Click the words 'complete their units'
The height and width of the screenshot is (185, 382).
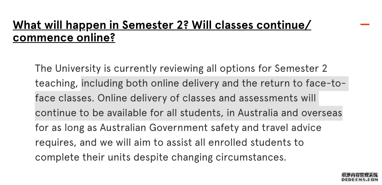pos(83,158)
